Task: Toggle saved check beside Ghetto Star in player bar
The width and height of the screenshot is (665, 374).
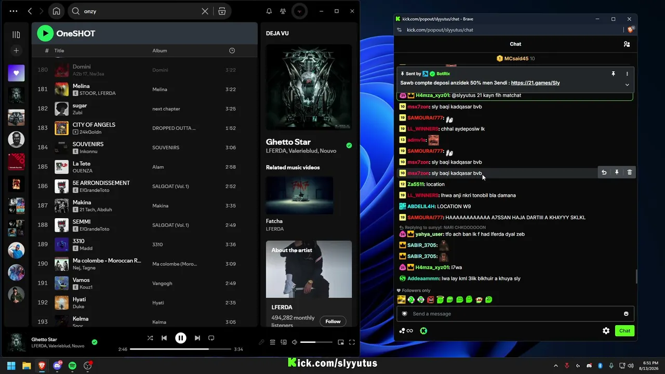Action: [94, 342]
